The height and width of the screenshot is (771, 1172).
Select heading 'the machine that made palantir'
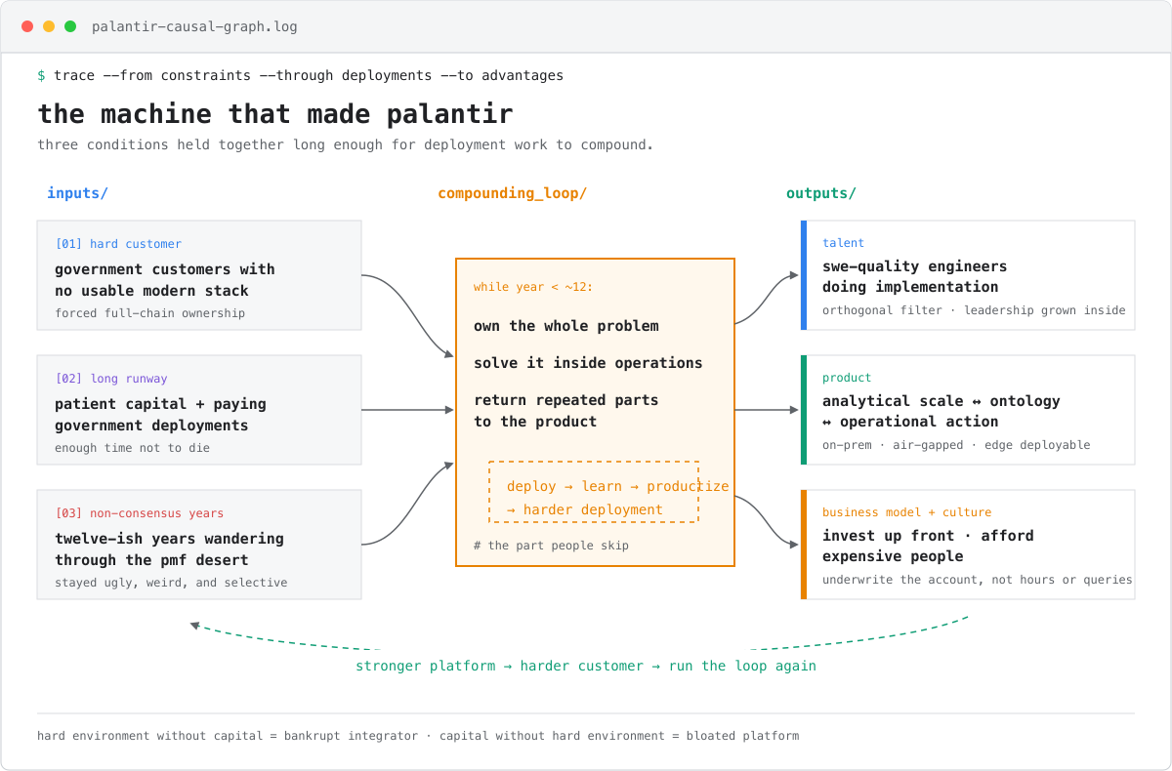click(275, 113)
